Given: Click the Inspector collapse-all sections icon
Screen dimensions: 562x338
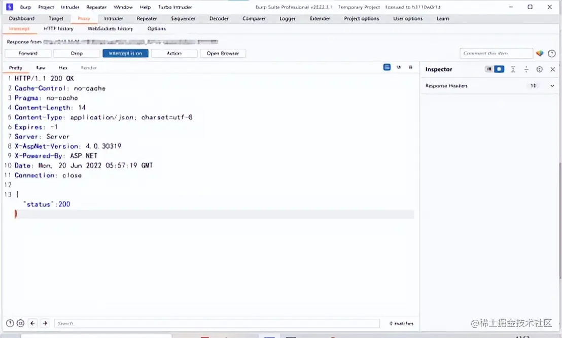Looking at the screenshot, I should click(x=526, y=69).
